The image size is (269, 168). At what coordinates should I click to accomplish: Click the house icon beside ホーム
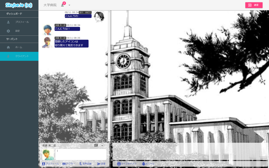[x=8, y=47]
